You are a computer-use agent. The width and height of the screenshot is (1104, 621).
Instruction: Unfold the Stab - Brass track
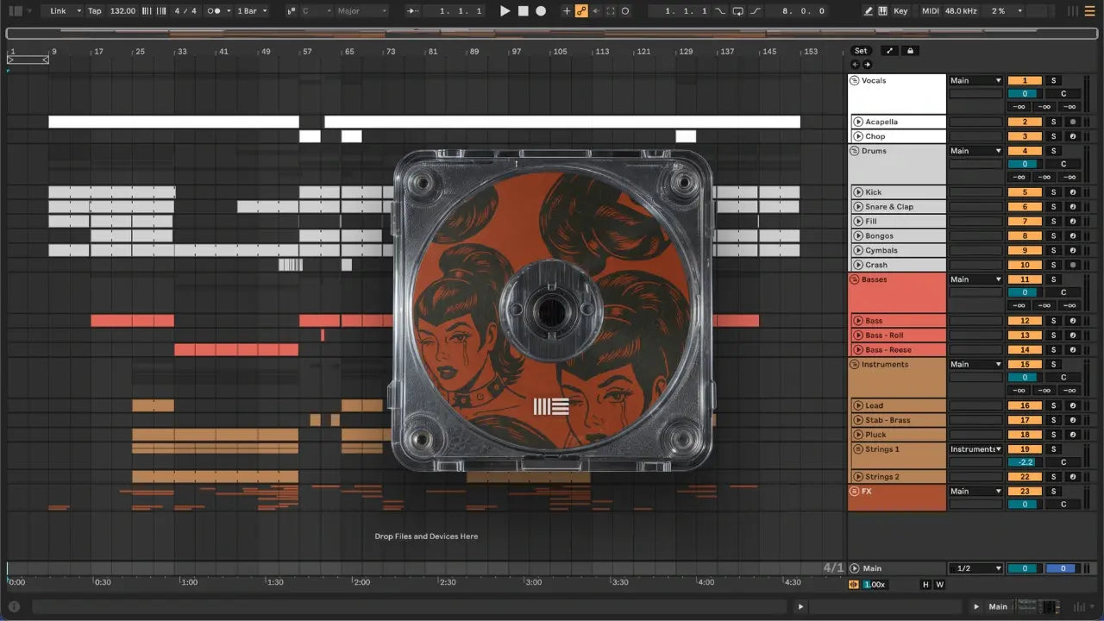(x=858, y=420)
